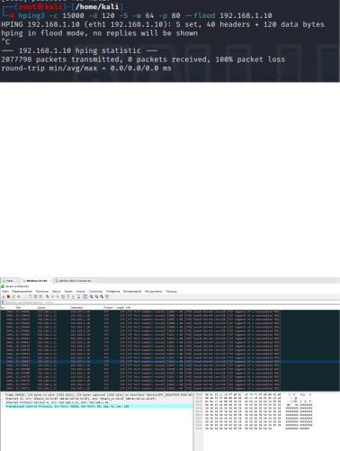The height and width of the screenshot is (451, 340).
Task: Open the Файл menu in Wireshark
Action: 5,291
